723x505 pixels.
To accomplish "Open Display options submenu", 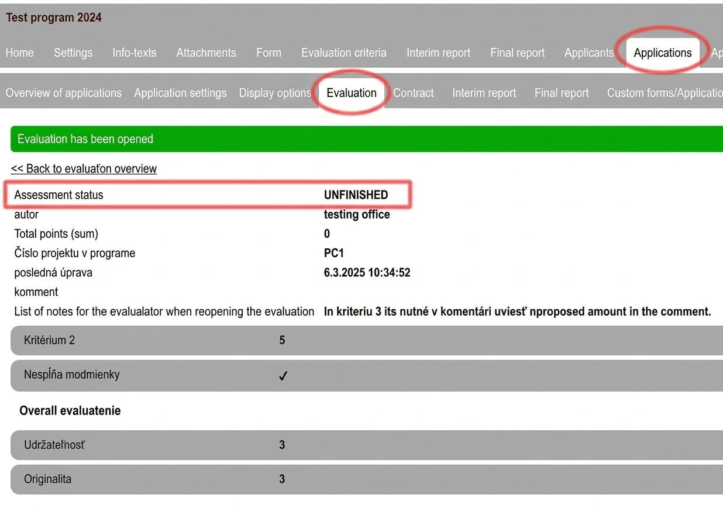I will 275,93.
